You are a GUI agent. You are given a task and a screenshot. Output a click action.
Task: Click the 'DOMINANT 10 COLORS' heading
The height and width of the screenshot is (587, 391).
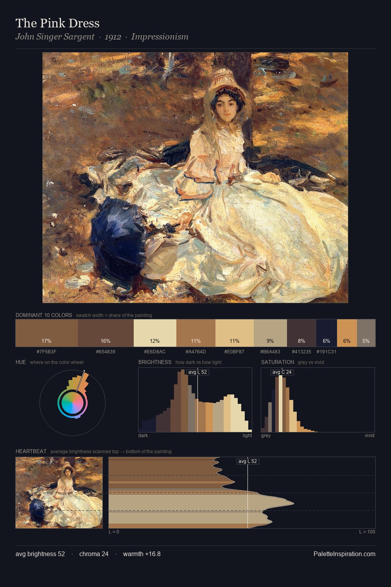44,315
